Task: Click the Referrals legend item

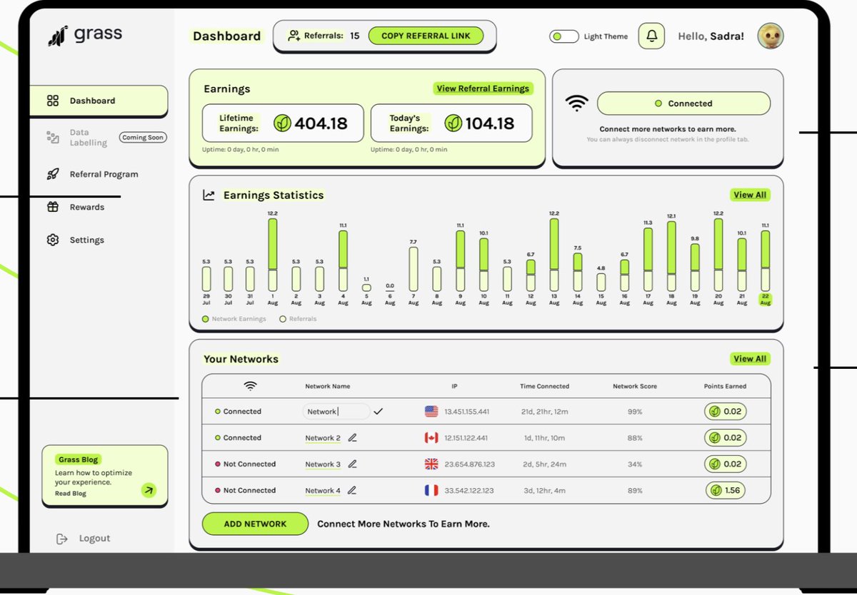Action: [298, 319]
